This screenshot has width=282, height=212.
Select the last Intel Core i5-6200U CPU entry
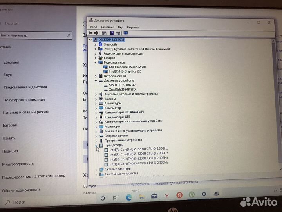point(139,164)
